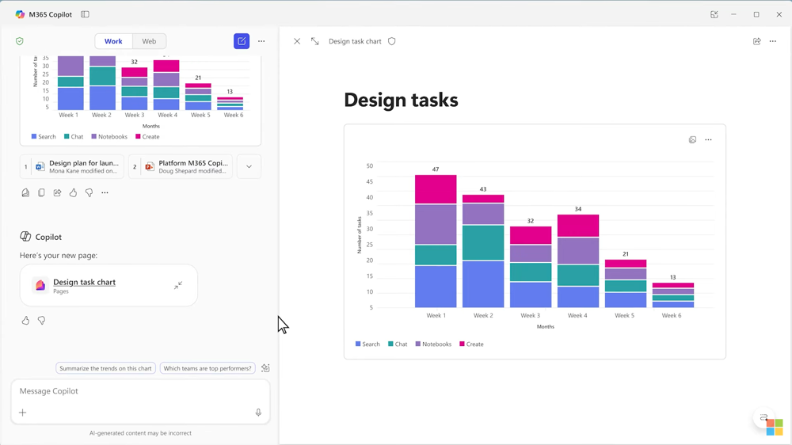
Task: Switch to the Web tab
Action: (x=149, y=41)
